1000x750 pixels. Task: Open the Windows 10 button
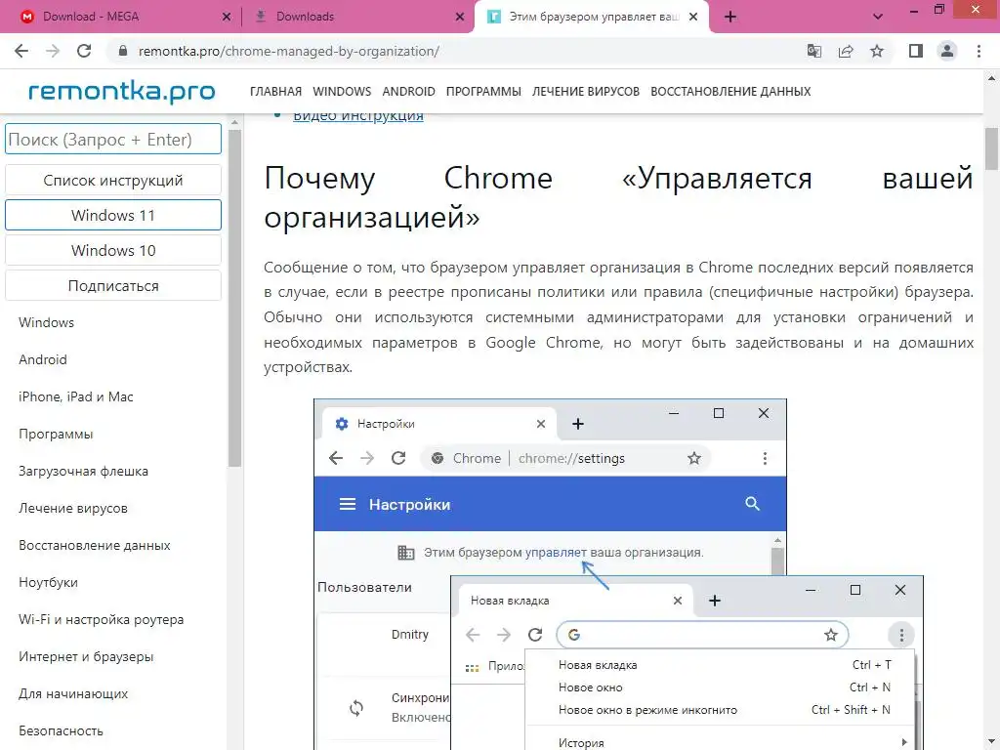113,250
